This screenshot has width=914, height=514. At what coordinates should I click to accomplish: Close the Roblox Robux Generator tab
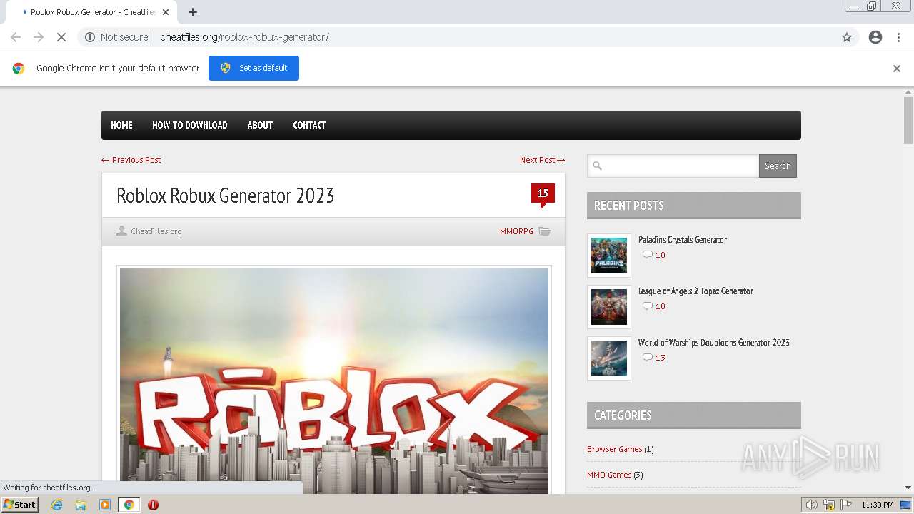166,12
